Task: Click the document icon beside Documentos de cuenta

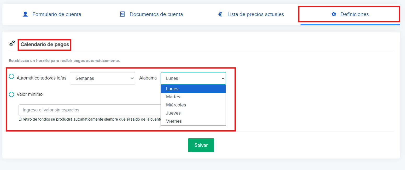Action: [x=122, y=14]
